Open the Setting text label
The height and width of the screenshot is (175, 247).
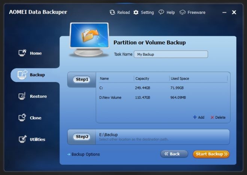tap(147, 12)
